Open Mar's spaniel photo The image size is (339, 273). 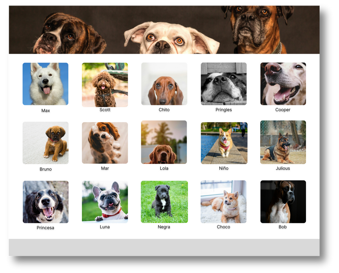[105, 143]
